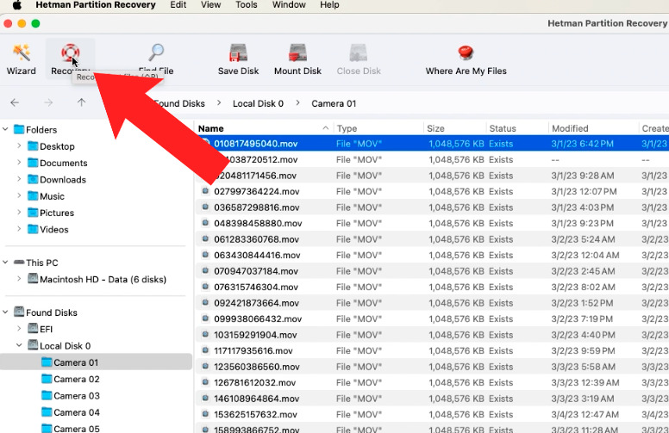This screenshot has width=669, height=433.
Task: Click the Recovery lifebuoy icon
Action: click(70, 53)
